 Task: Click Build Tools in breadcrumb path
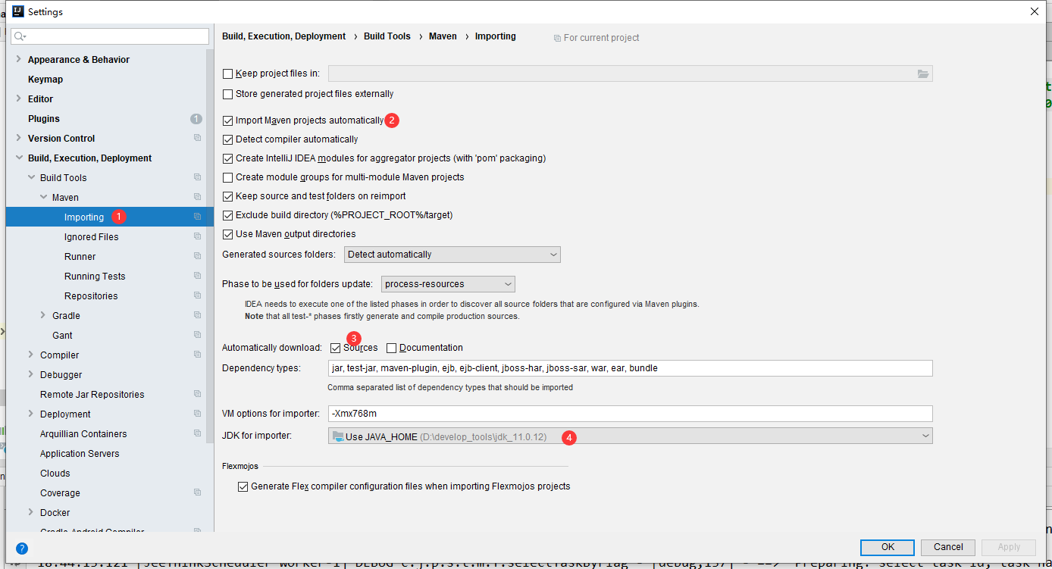click(x=387, y=36)
